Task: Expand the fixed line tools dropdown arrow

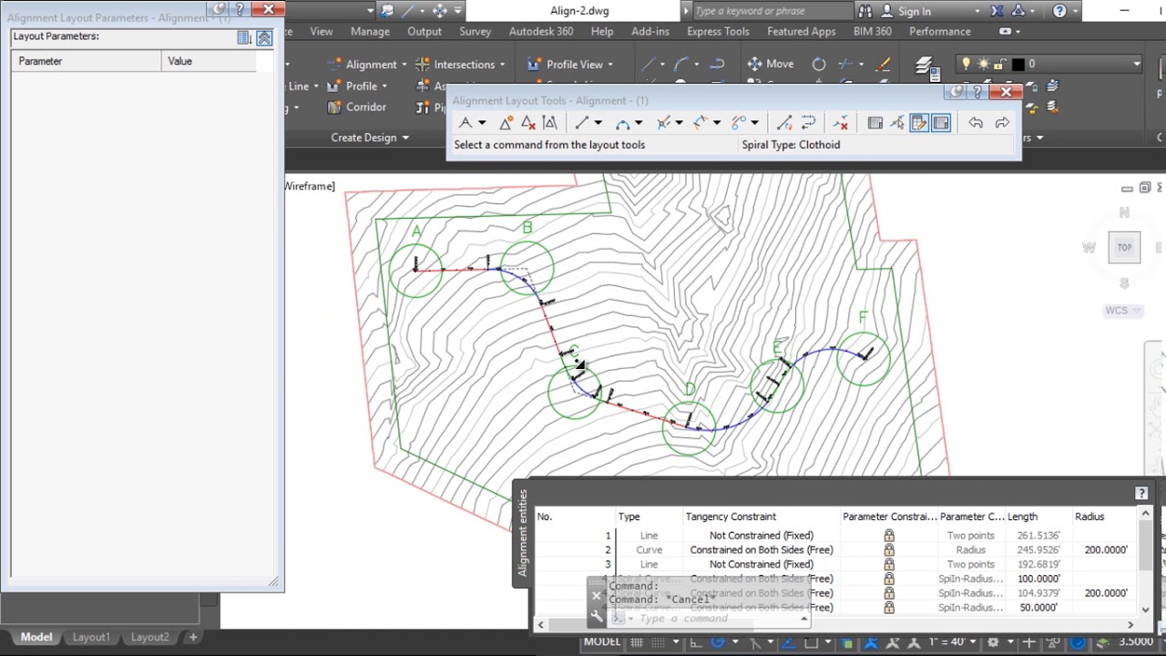Action: [598, 123]
